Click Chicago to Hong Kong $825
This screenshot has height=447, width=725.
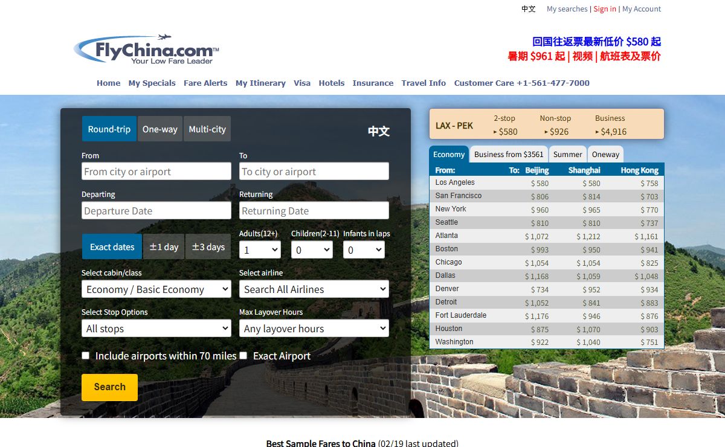point(649,263)
